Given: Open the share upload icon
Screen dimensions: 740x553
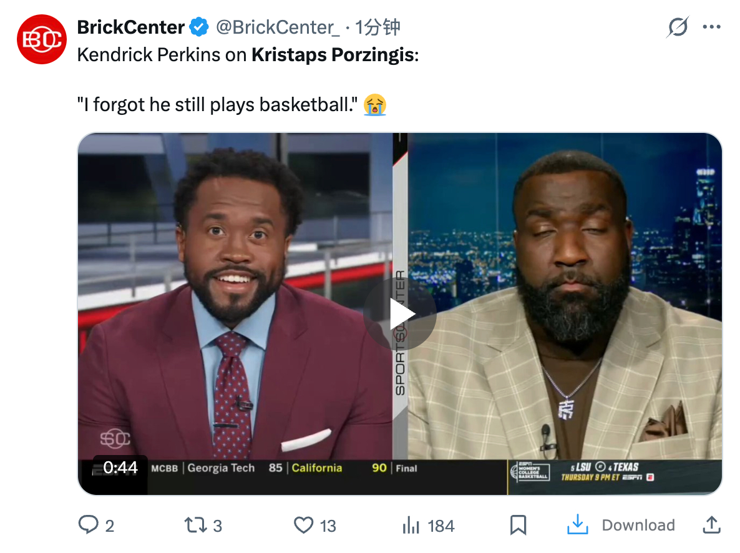Looking at the screenshot, I should (711, 525).
